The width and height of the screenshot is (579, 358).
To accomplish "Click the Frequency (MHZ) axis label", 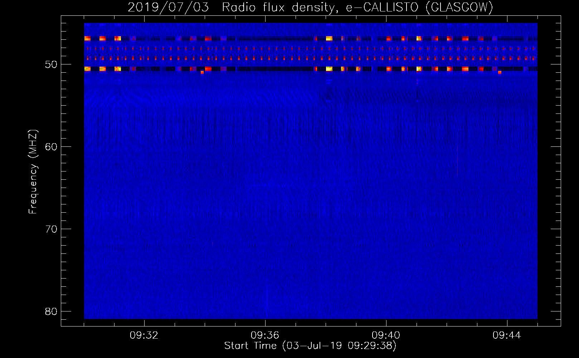I will point(33,172).
